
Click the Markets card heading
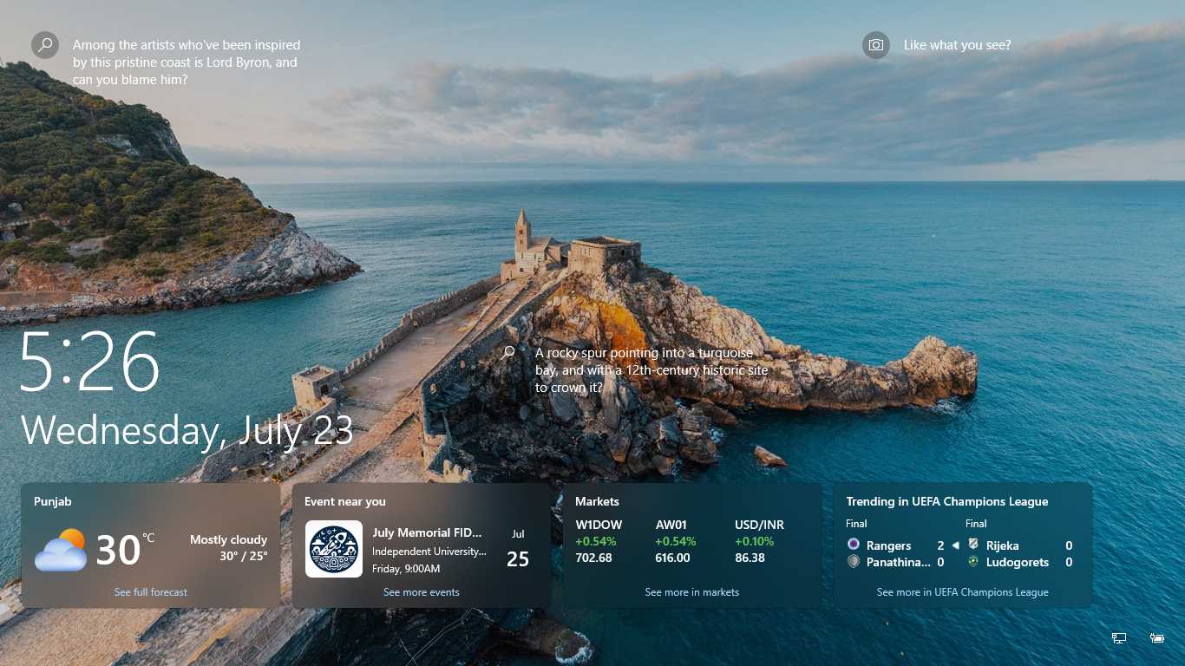(x=598, y=501)
